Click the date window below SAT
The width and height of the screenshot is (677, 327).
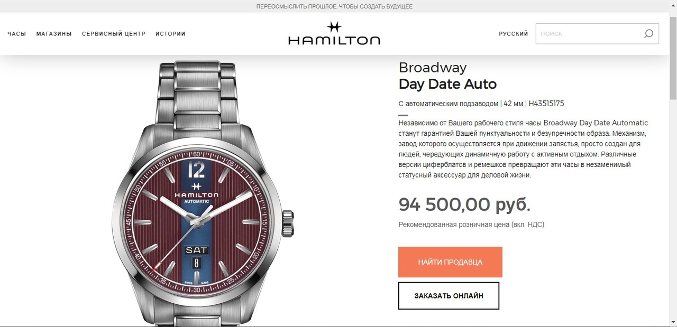(197, 263)
